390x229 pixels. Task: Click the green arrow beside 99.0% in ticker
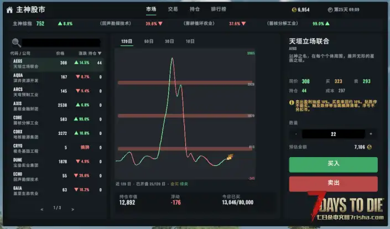coord(327,24)
